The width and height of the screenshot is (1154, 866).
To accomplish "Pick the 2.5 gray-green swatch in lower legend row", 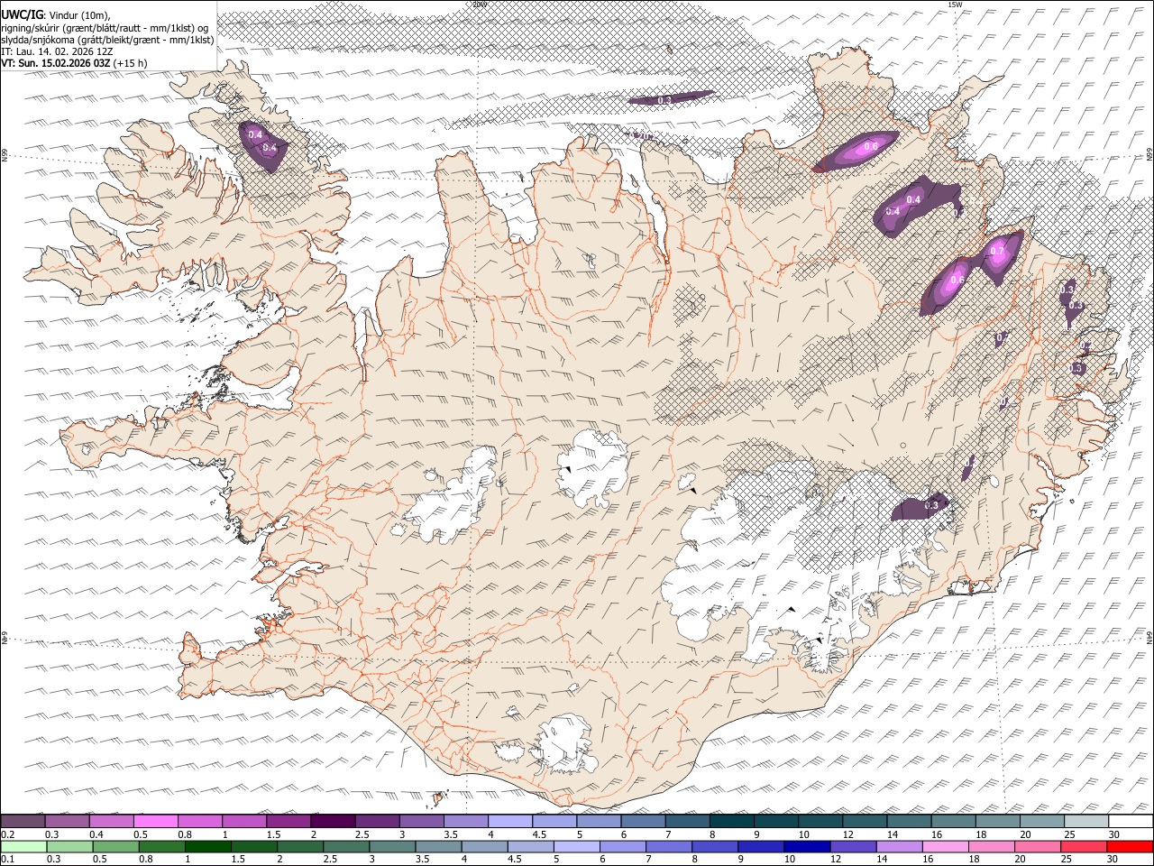I will (346, 846).
